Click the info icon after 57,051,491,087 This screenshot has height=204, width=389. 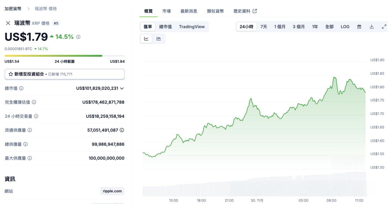pyautogui.click(x=122, y=130)
